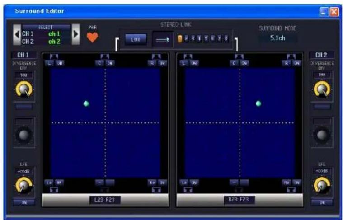Toggle the ON button beside CH 2's L
Screen dimensions: 343x220
click(194, 63)
